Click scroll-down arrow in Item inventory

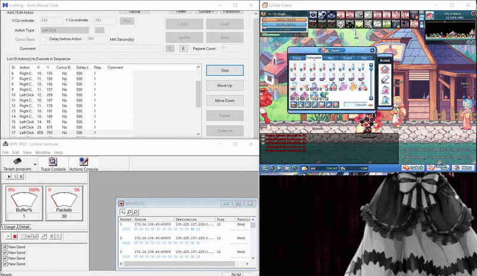[371, 98]
